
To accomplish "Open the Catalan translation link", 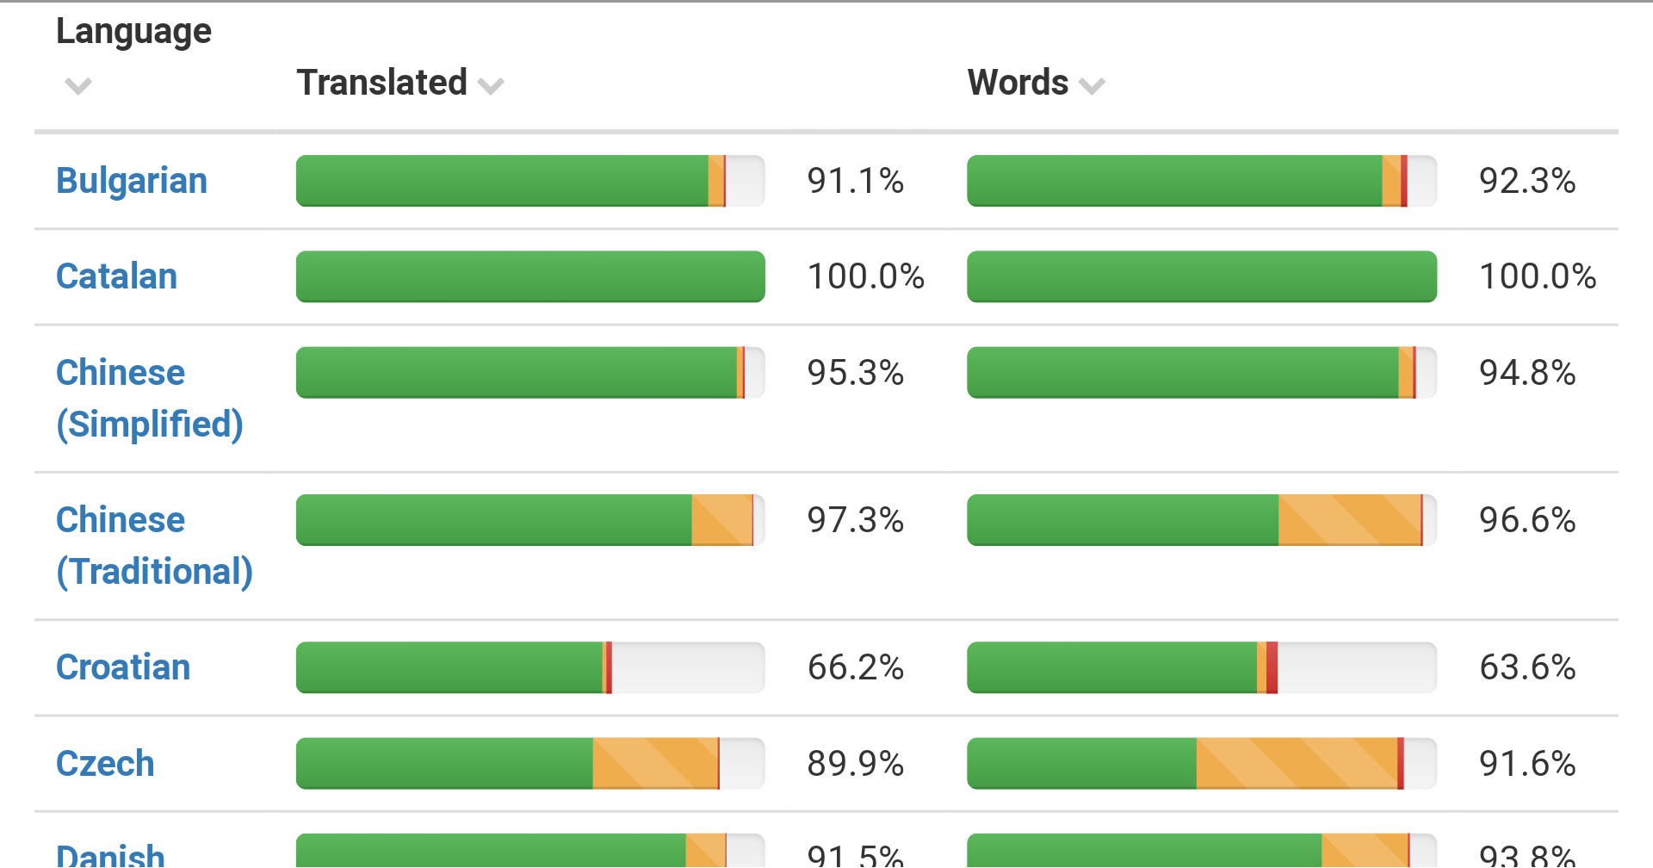I will tap(116, 276).
